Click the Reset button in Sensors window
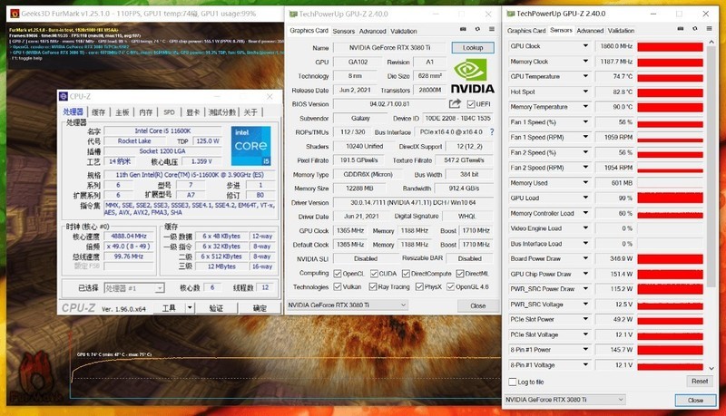Screen dimensions: 726x416 (x=699, y=382)
